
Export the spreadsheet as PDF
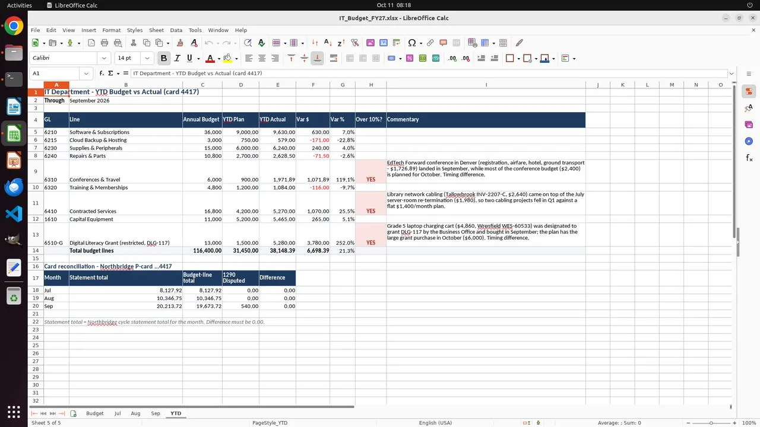[91, 43]
